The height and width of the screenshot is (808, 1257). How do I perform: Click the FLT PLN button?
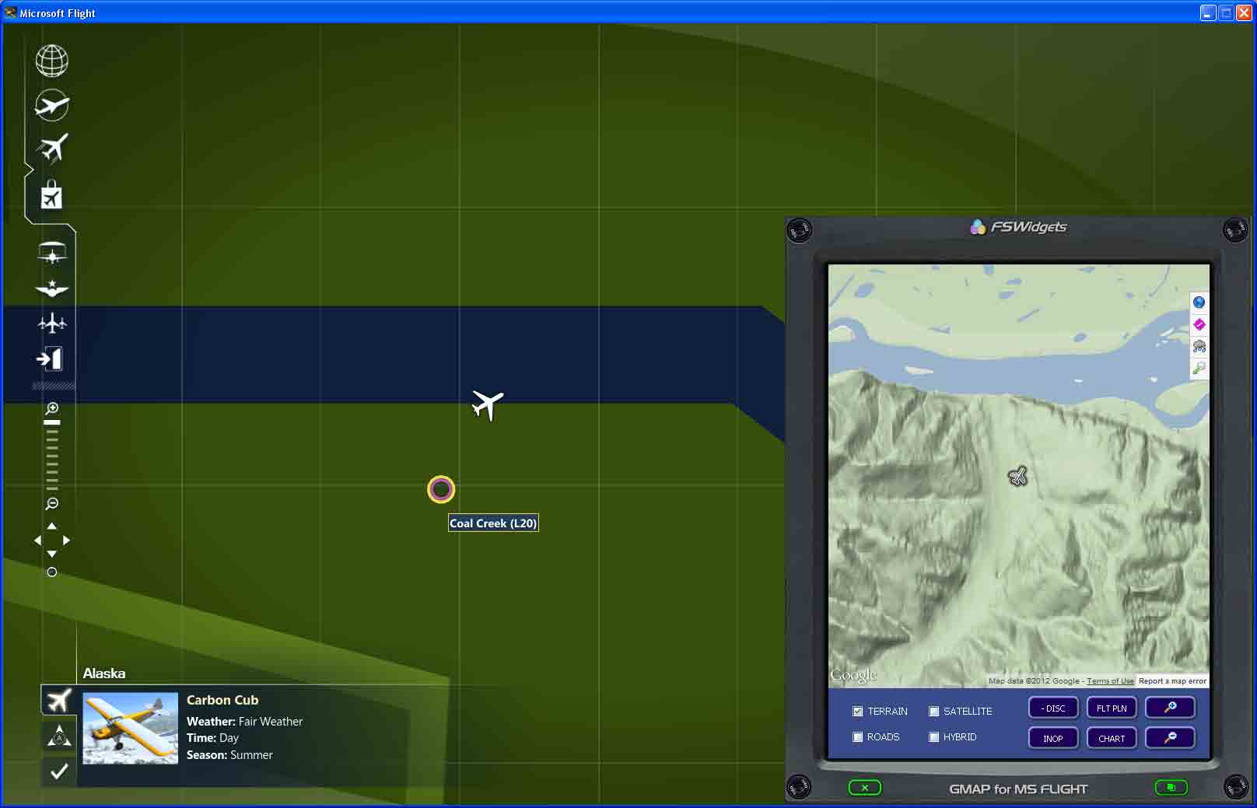tap(1112, 708)
